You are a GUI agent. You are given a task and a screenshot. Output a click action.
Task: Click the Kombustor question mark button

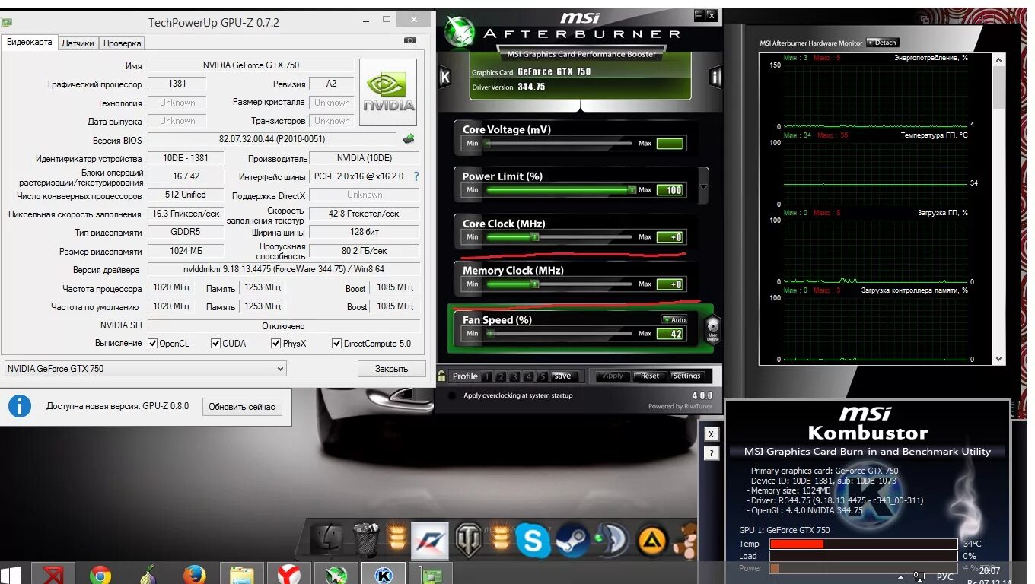tap(711, 453)
